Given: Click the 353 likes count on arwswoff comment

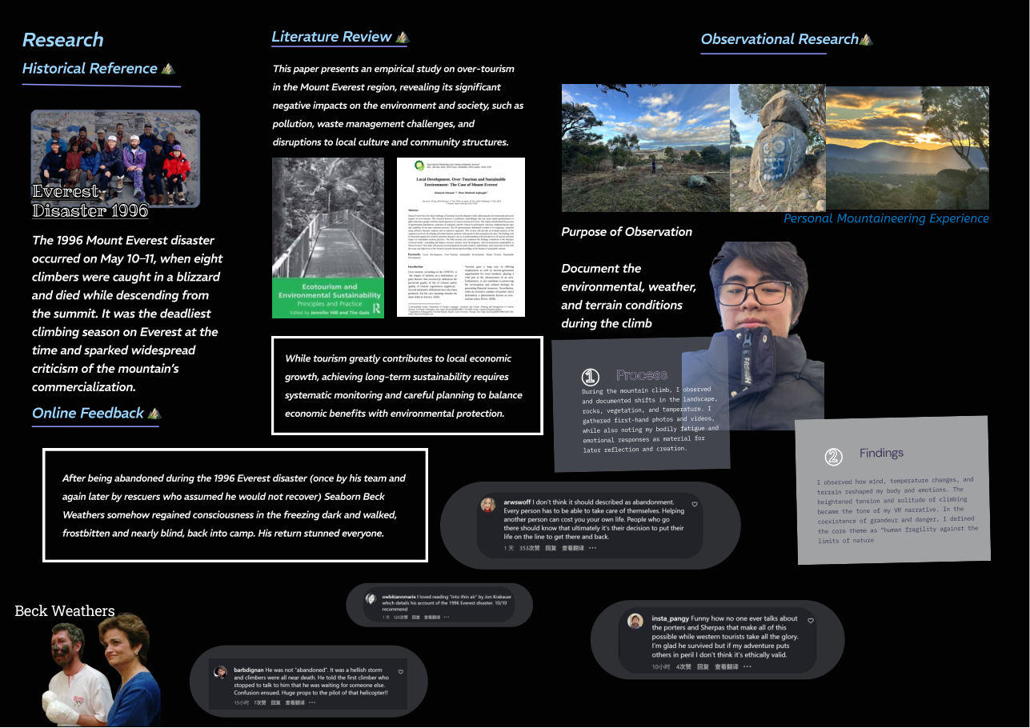Looking at the screenshot, I should pyautogui.click(x=529, y=549).
